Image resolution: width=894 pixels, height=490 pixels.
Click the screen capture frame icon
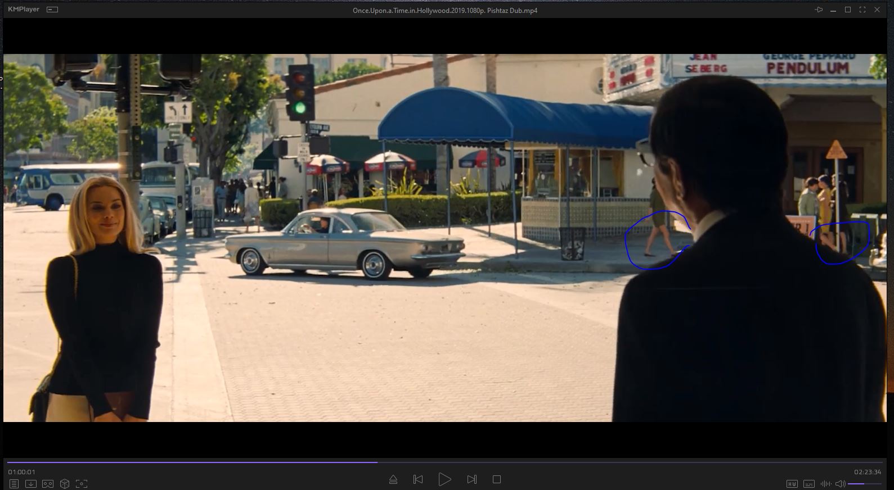82,484
